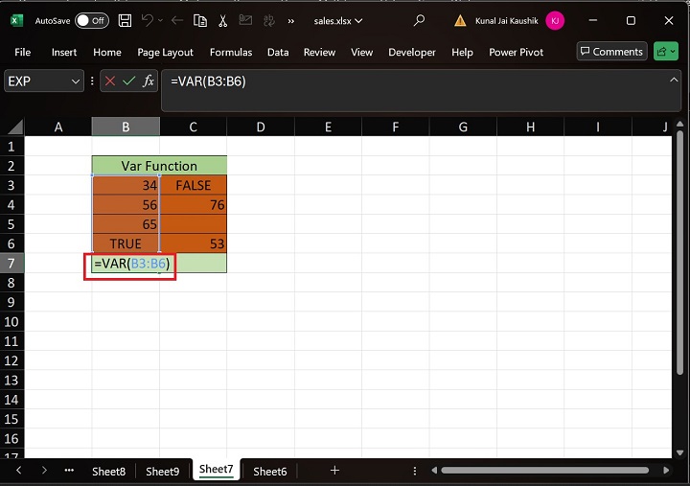The width and height of the screenshot is (690, 486).
Task: Toggle the AutoSave switch
Action: tap(92, 21)
